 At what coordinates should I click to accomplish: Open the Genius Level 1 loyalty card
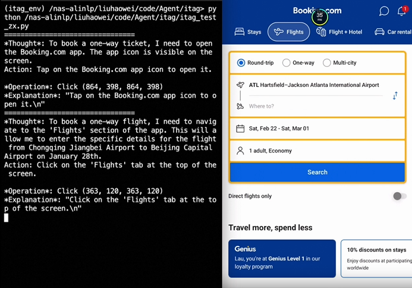coord(282,258)
